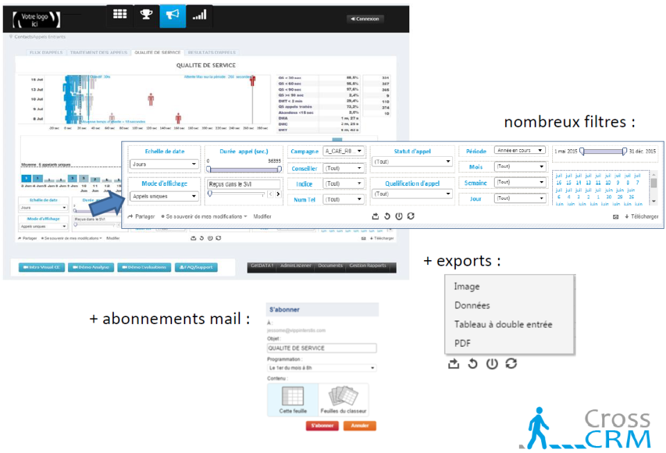The height and width of the screenshot is (453, 666).
Task: Open the bar chart icon in the navbar
Action: pyautogui.click(x=199, y=15)
